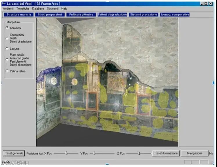Click the Posizione luci label
This screenshot has width=217, height=167.
coord(35,153)
